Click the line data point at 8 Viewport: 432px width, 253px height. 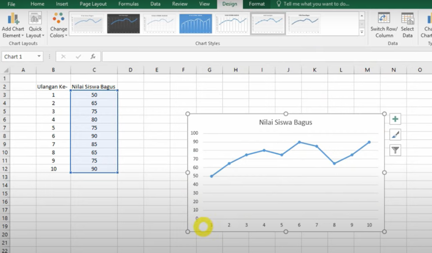pos(334,164)
